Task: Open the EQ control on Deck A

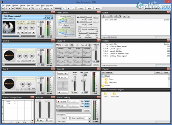Action: 30,33
